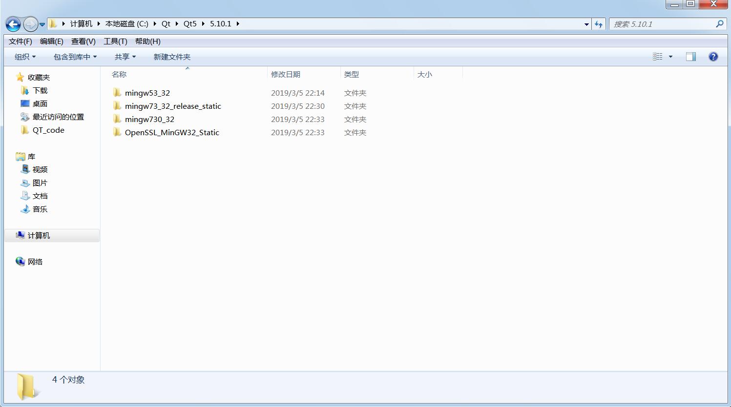Expand the arrow after 本地磁盘 (C:) breadcrumb
The height and width of the screenshot is (407, 731).
point(155,23)
